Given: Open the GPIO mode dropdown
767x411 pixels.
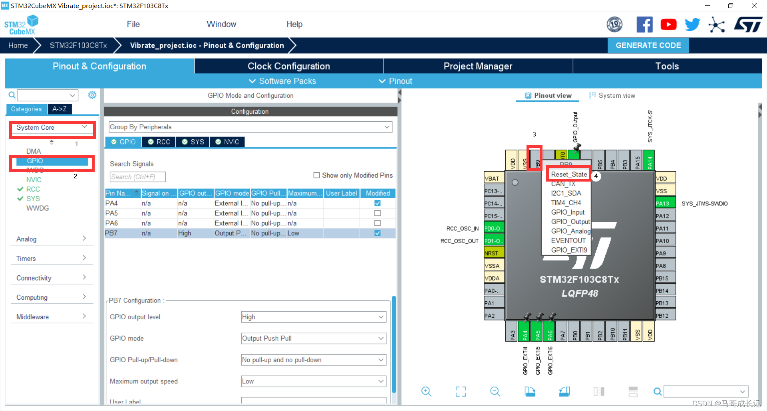Looking at the screenshot, I should [x=314, y=338].
